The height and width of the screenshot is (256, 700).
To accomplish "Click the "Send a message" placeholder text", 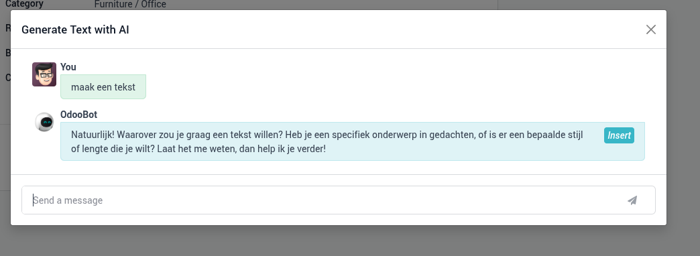I will (68, 200).
